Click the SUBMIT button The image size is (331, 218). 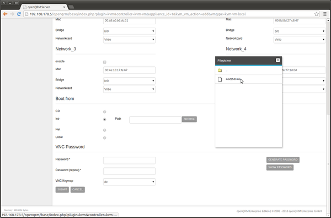(62, 189)
